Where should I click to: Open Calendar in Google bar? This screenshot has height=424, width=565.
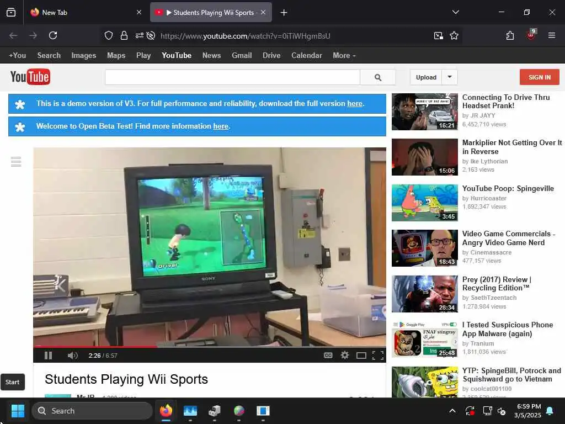click(x=307, y=56)
